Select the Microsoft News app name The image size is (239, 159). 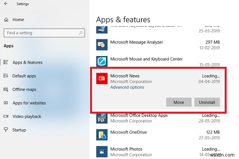[125, 76]
